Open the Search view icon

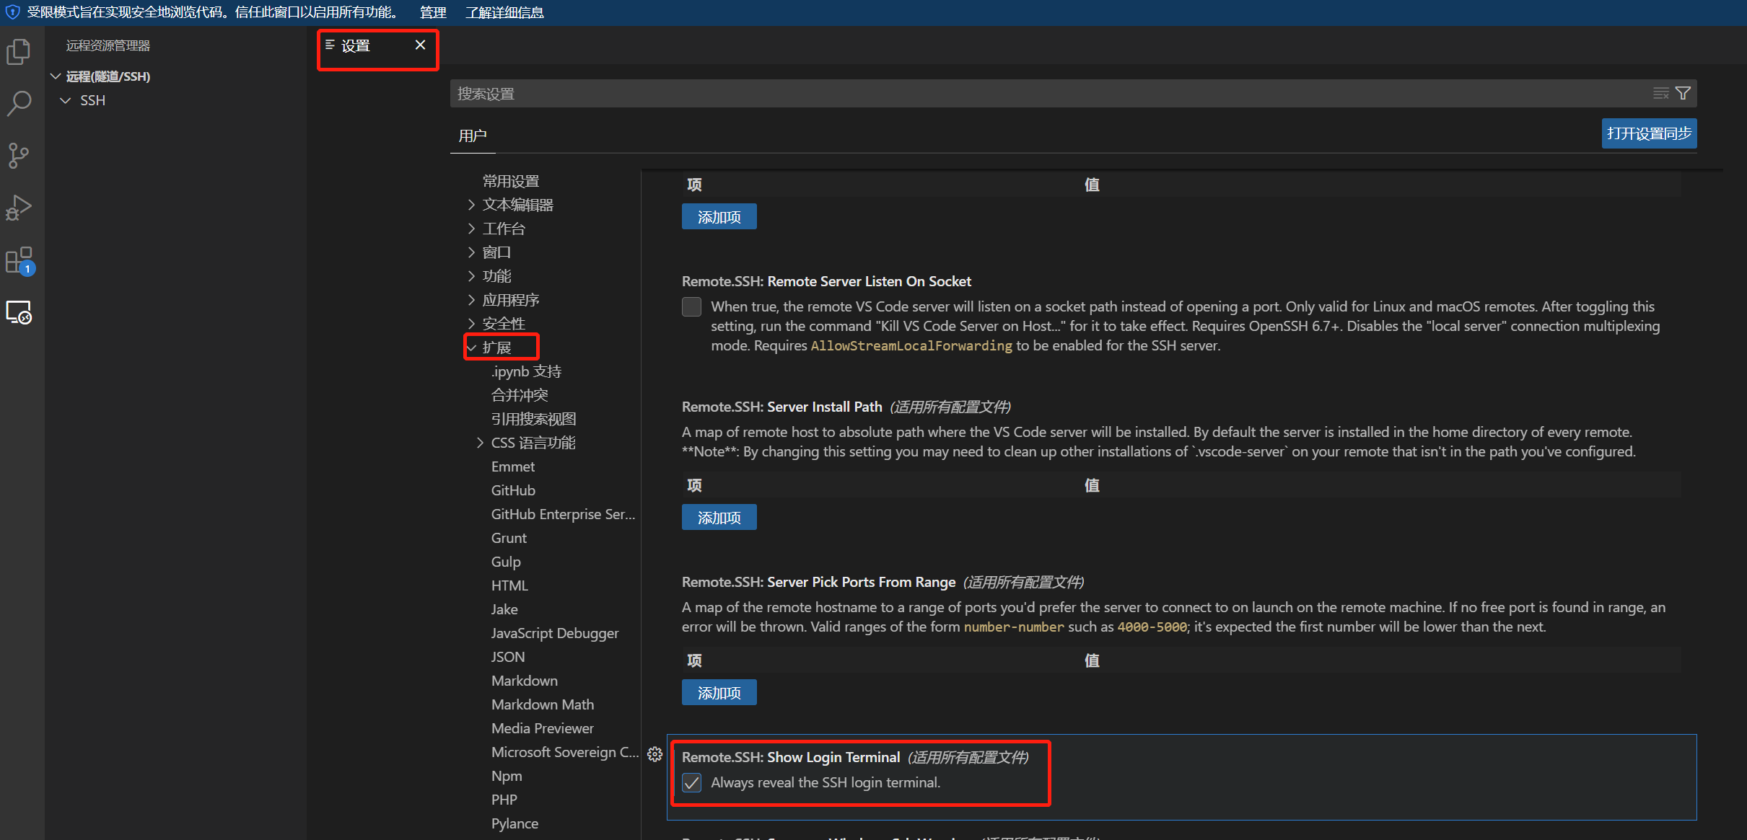19,103
